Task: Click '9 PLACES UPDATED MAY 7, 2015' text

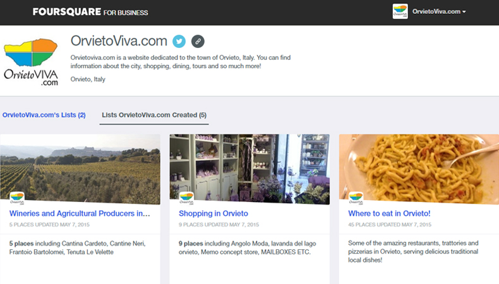Action: pos(219,225)
